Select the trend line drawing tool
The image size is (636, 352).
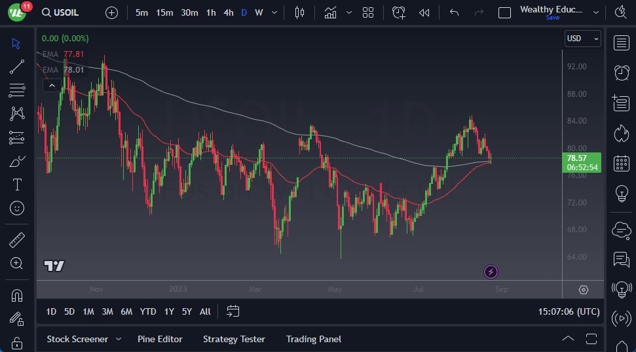click(17, 66)
